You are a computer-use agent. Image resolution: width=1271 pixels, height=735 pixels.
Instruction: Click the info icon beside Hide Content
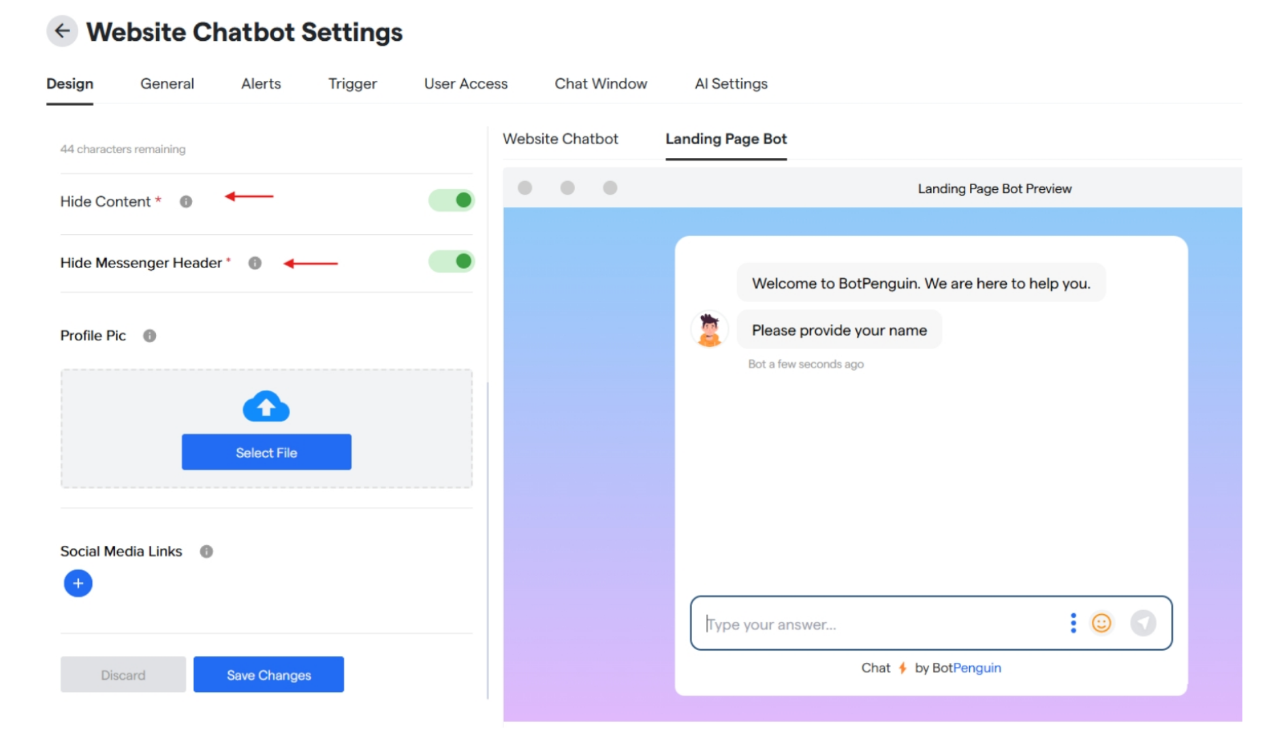point(185,201)
